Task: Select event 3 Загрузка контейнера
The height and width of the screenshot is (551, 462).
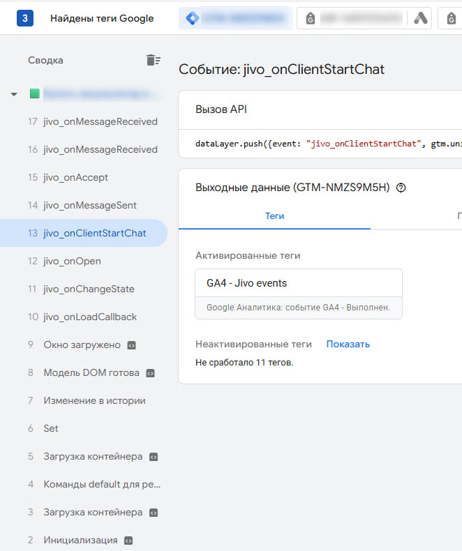Action: pyautogui.click(x=84, y=512)
